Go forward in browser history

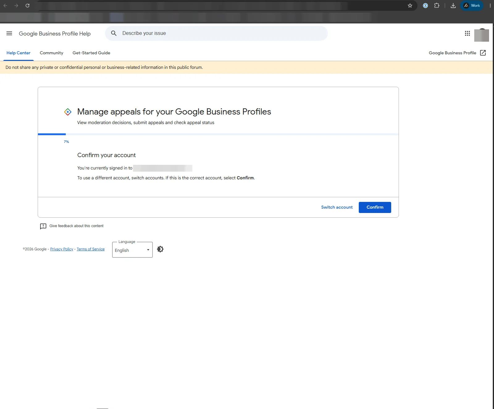(x=16, y=6)
